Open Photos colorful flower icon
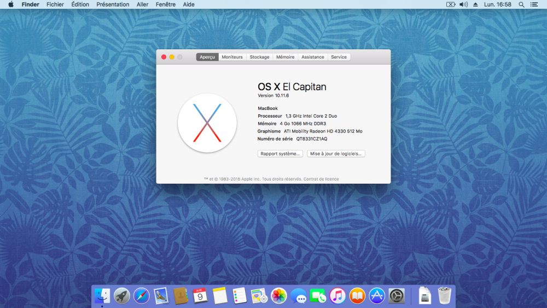This screenshot has height=308, width=547. tap(279, 296)
